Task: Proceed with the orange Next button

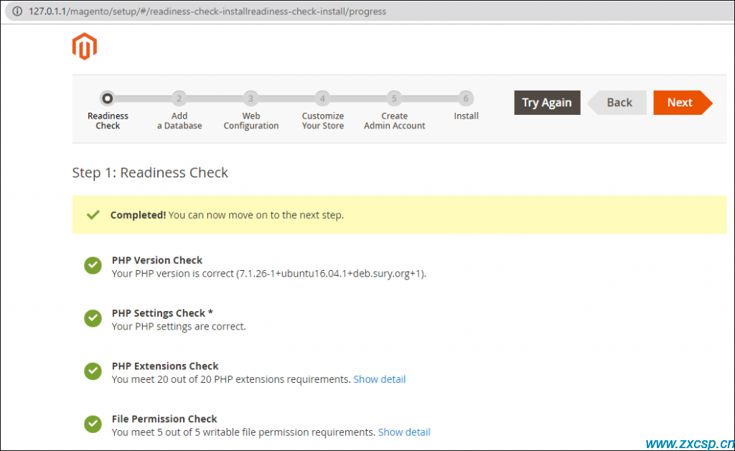Action: tap(683, 103)
